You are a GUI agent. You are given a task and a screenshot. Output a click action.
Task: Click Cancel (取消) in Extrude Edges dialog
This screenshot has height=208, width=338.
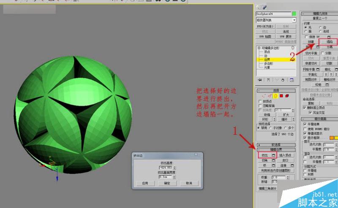189,183
